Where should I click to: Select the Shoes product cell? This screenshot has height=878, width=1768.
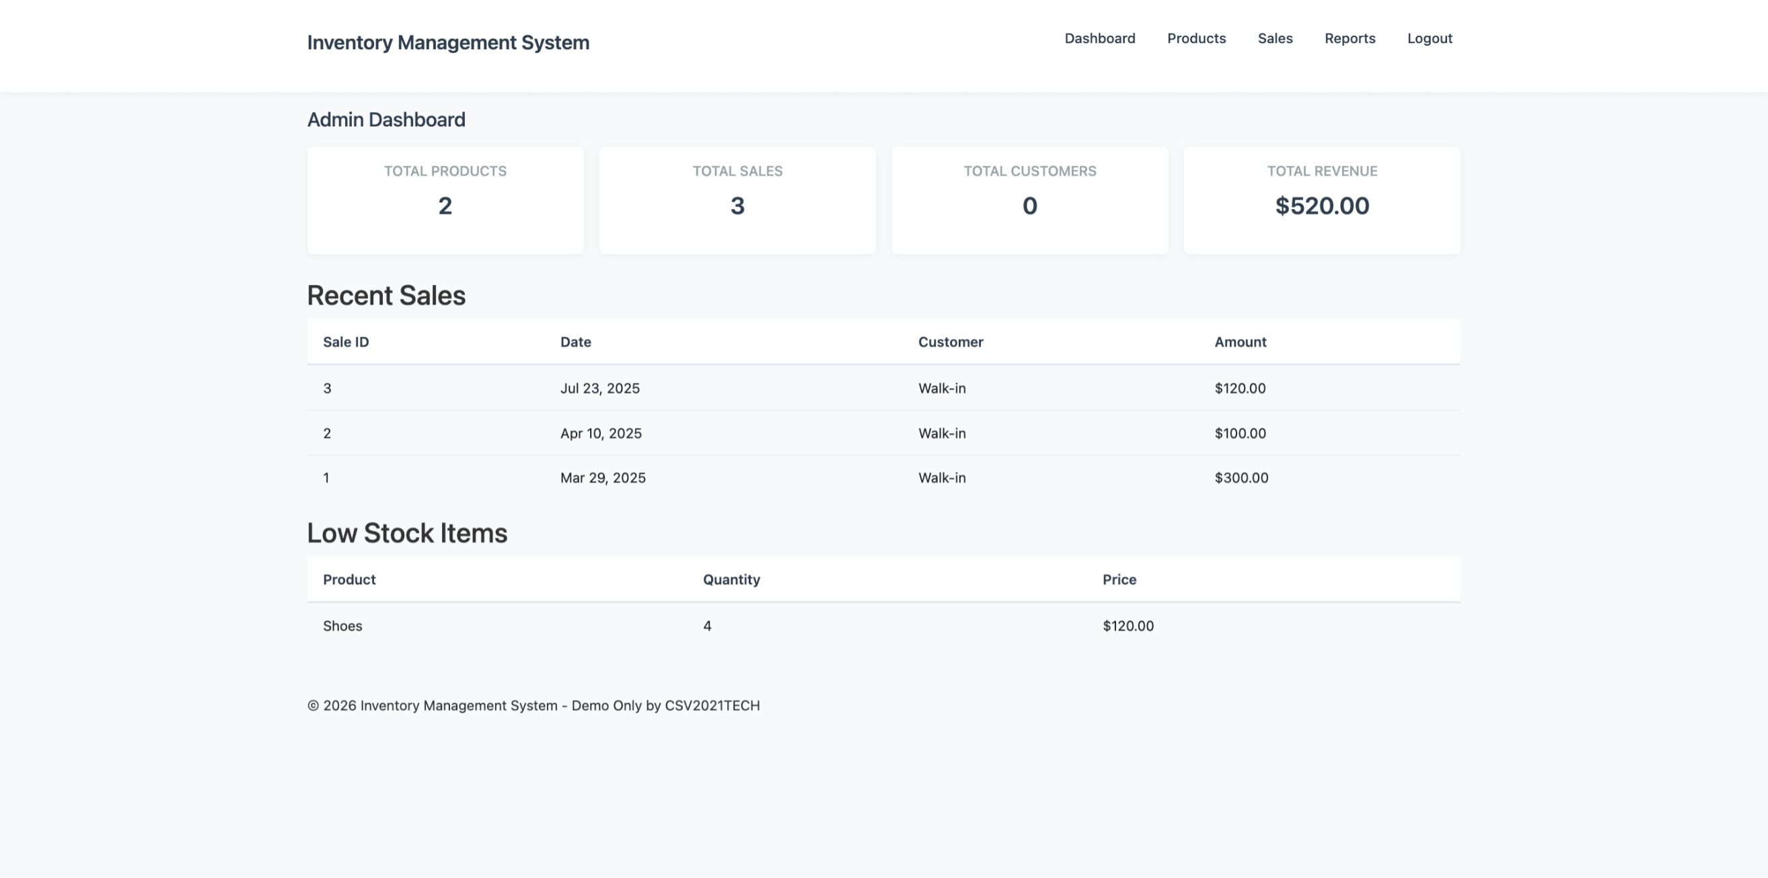[x=342, y=626]
